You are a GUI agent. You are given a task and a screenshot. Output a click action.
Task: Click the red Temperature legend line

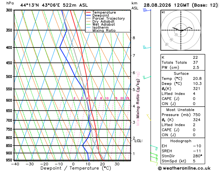89,12
